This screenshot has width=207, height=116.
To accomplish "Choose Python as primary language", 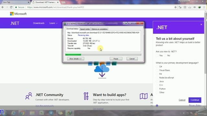I will (x=157, y=89).
